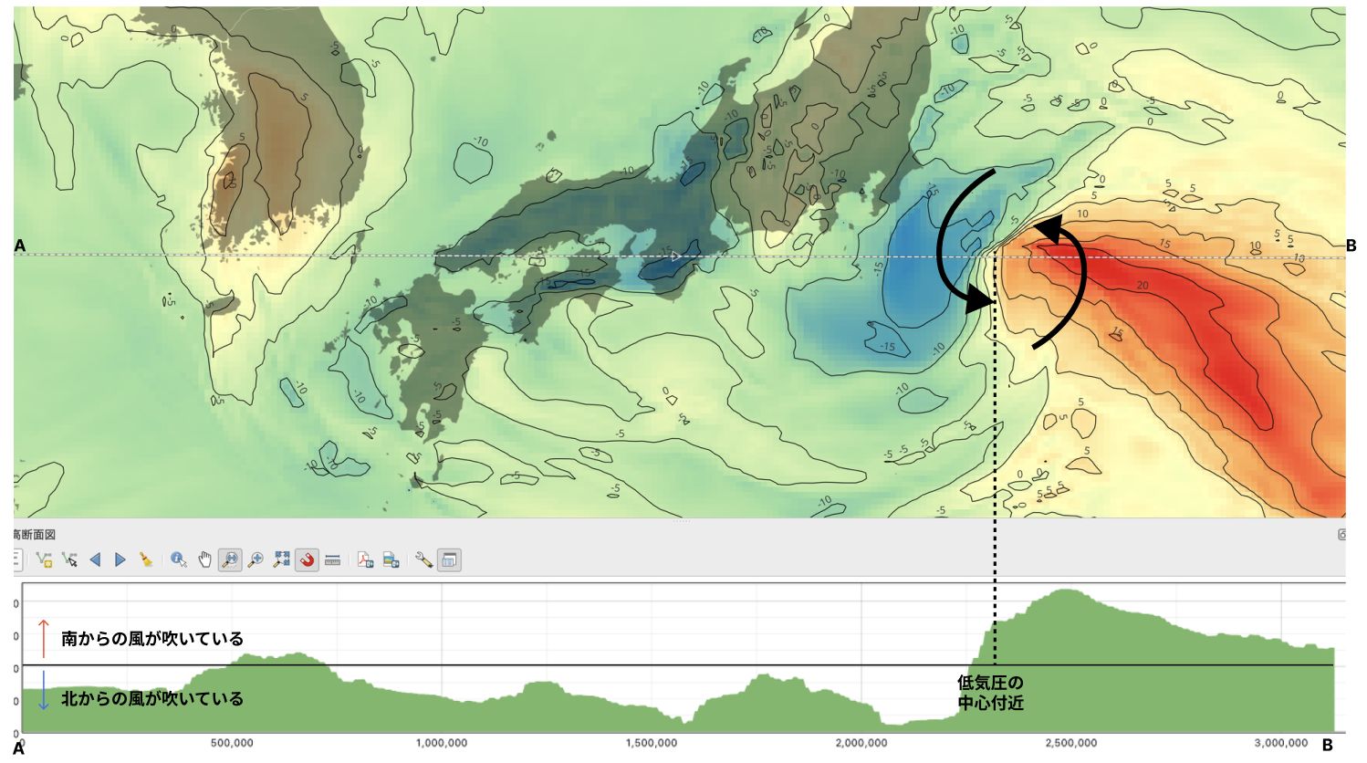The image size is (1367, 763).
Task: Select the capture curve tool
Action: [x=43, y=559]
